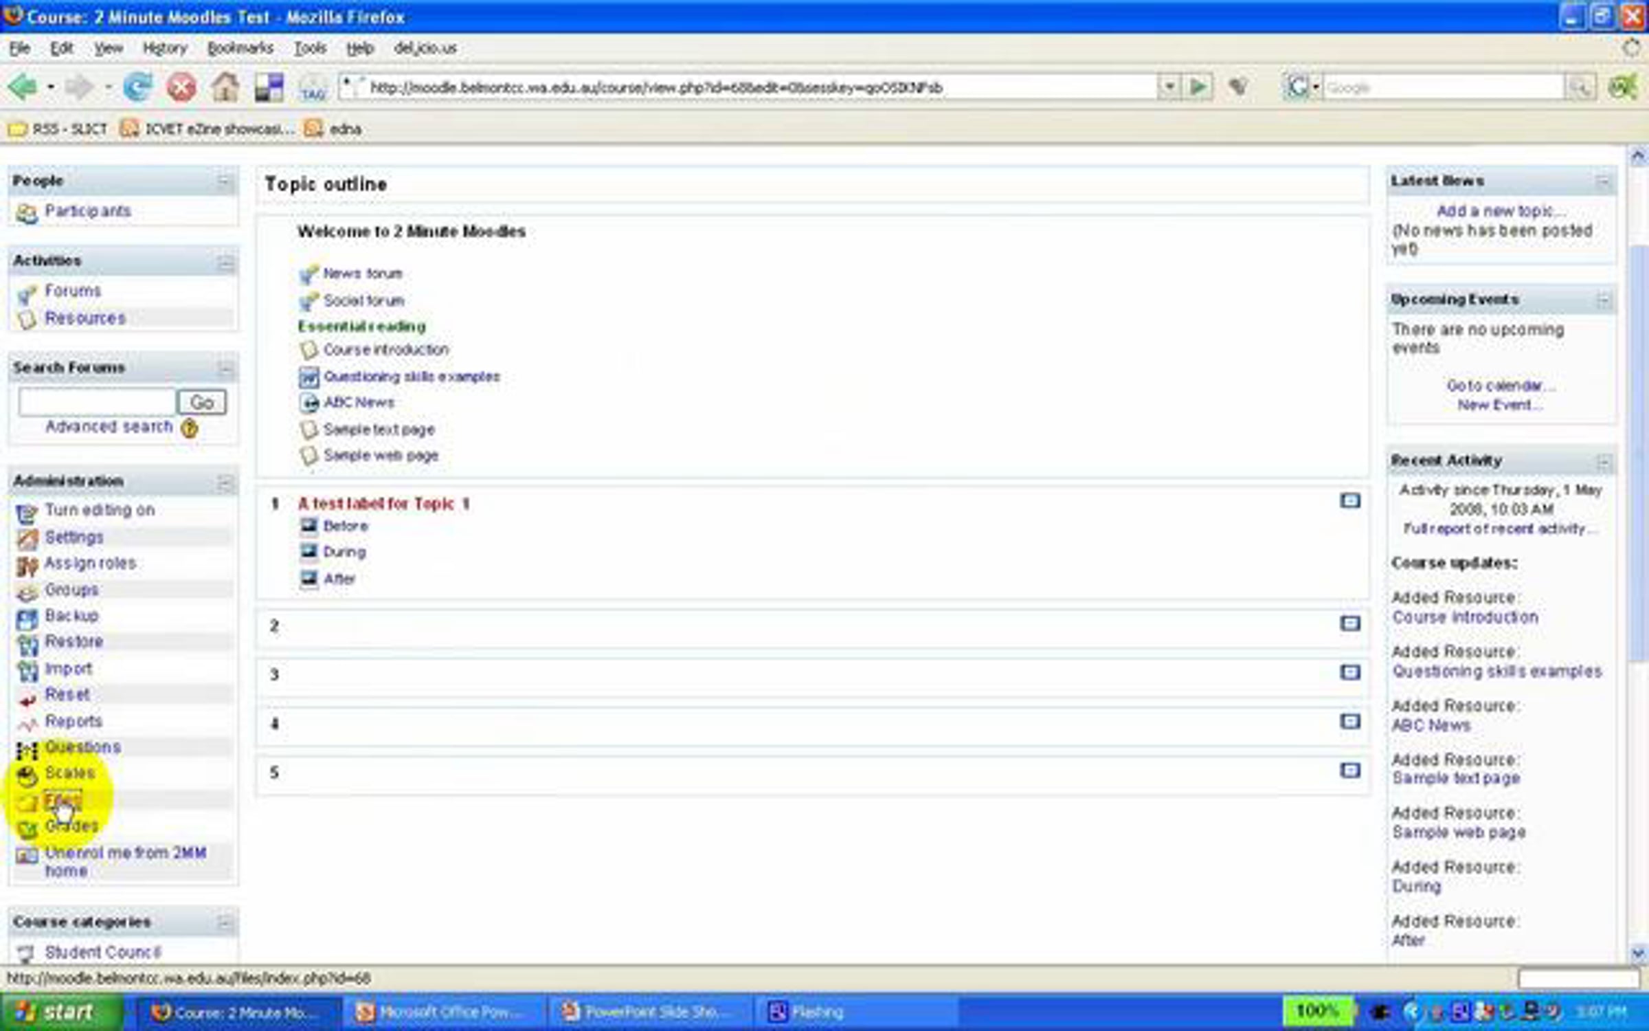Viewport: 1649px width, 1031px height.
Task: Show only topic 2 toggle
Action: [x=1350, y=623]
